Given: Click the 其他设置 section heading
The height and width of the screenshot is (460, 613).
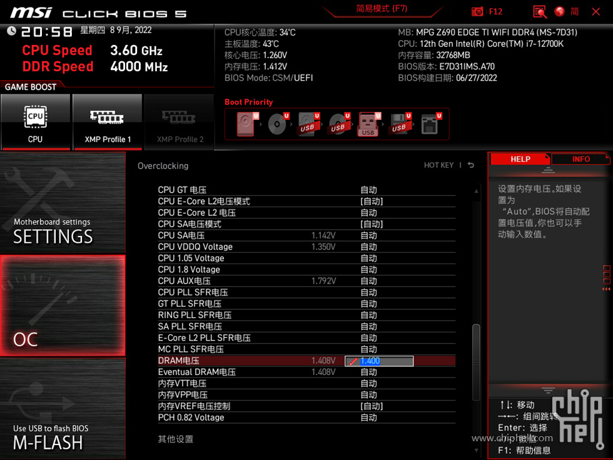Looking at the screenshot, I should coord(176,439).
